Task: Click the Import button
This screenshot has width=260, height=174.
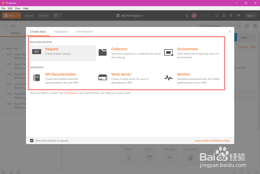Action: click(x=29, y=16)
